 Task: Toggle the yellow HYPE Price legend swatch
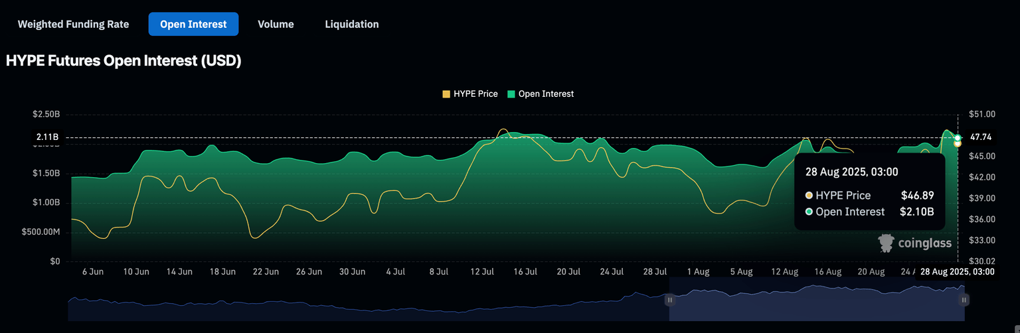pyautogui.click(x=446, y=94)
